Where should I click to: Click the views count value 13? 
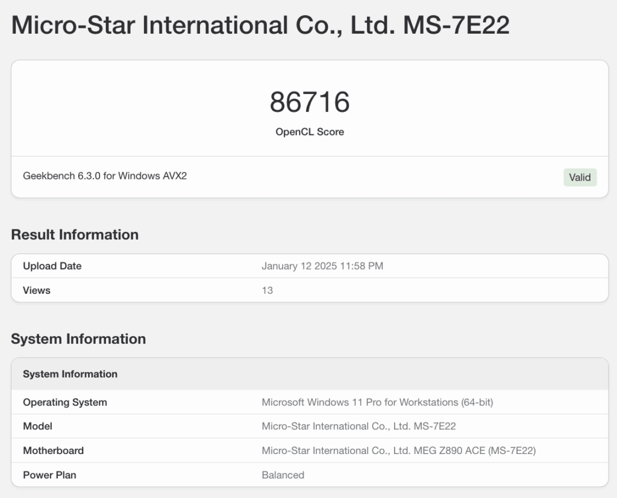tap(267, 290)
